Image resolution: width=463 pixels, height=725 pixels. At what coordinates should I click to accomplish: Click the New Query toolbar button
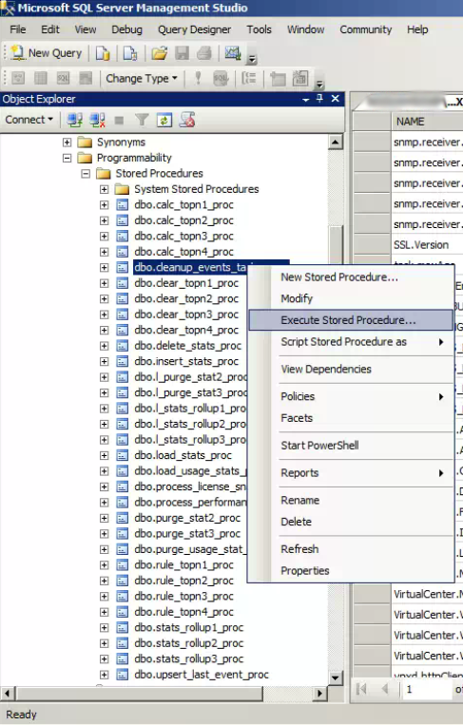[x=47, y=53]
